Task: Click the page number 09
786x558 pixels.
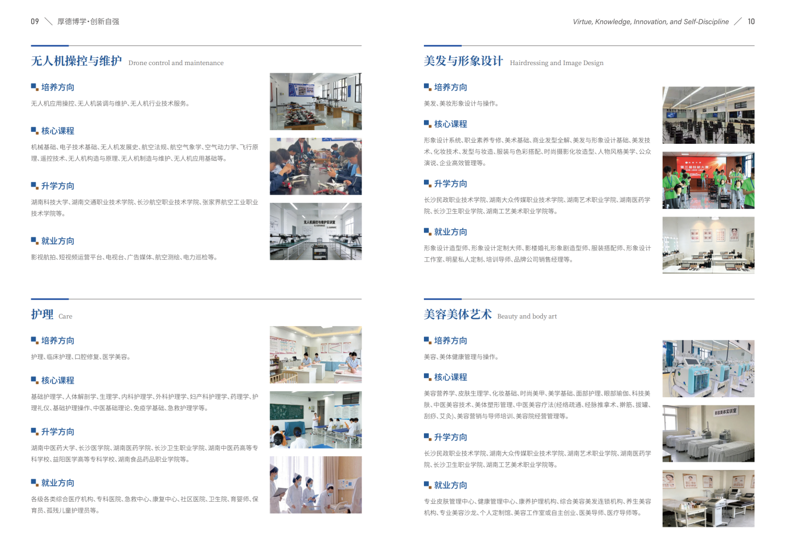Action: pyautogui.click(x=35, y=21)
